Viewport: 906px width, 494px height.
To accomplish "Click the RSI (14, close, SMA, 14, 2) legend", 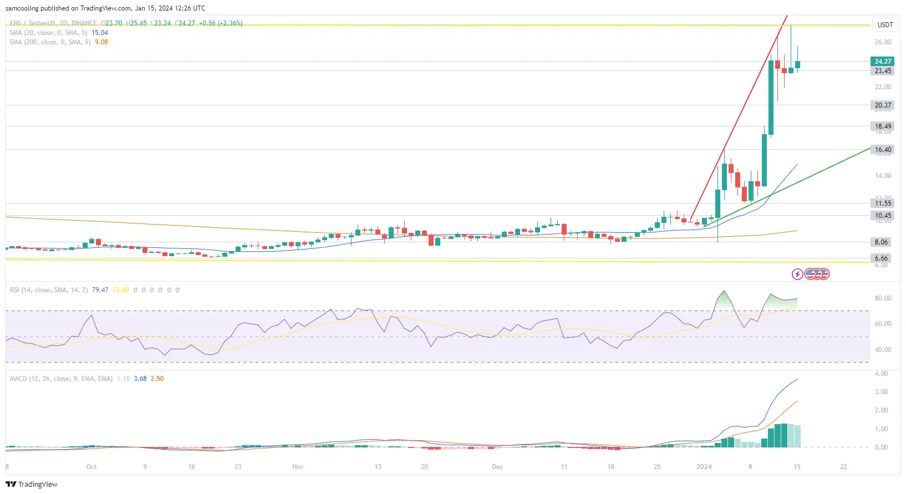I will (49, 290).
